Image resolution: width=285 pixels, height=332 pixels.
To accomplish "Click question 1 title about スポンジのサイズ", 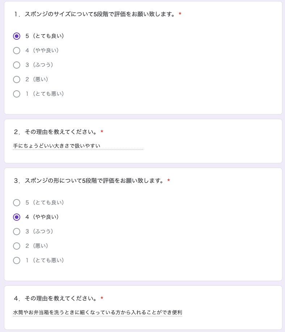I will pos(95,14).
